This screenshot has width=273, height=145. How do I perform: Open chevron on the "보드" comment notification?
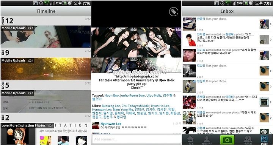[x=271, y=40]
